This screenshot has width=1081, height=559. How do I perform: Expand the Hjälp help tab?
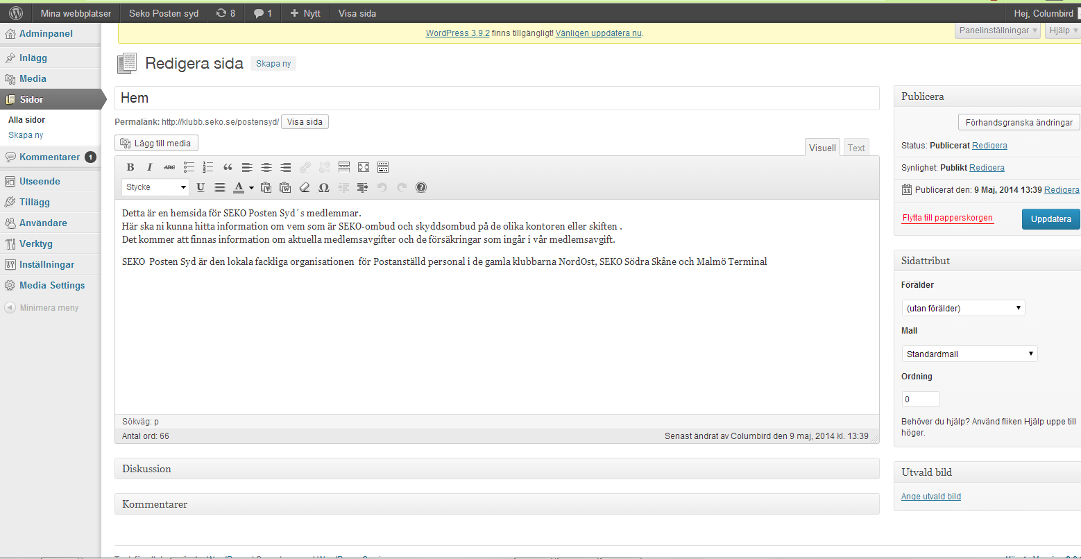(x=1062, y=31)
